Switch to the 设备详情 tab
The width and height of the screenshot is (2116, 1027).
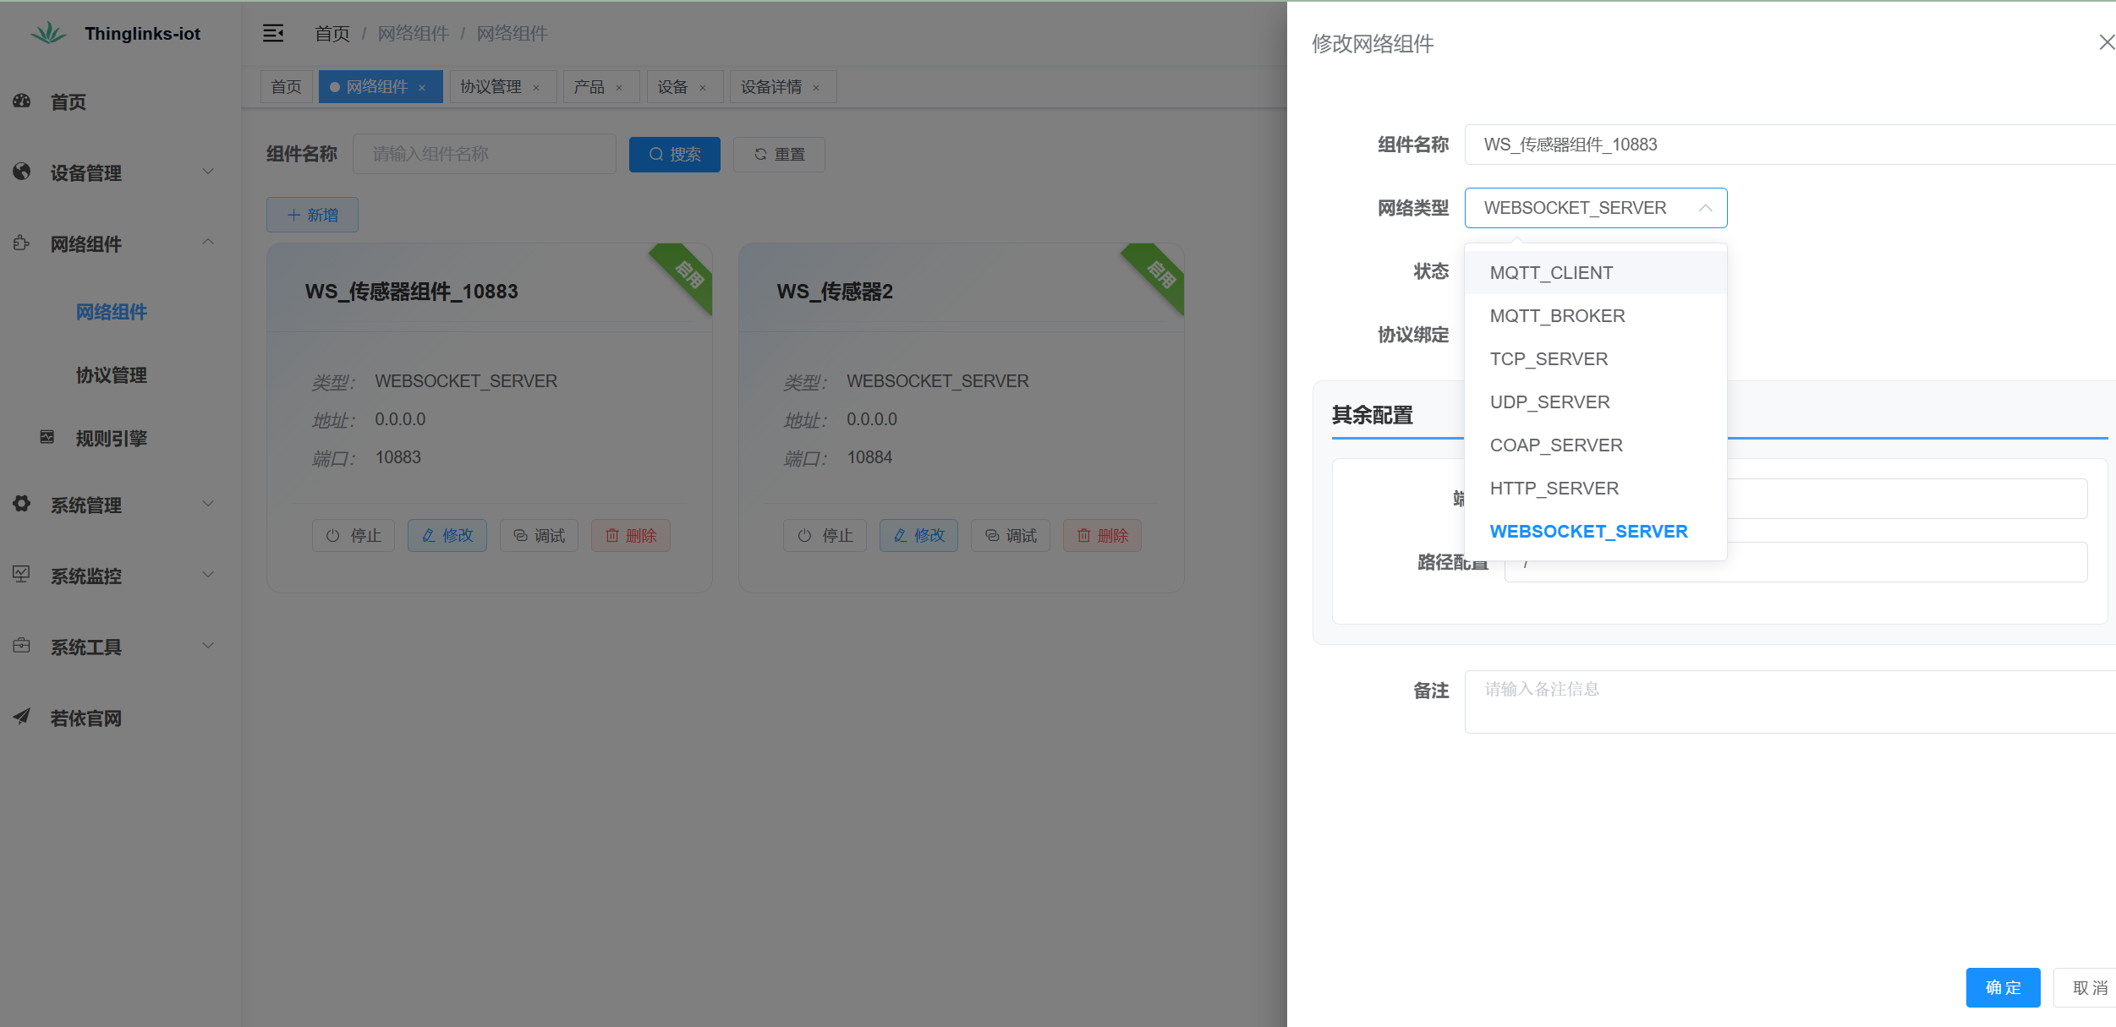point(772,86)
